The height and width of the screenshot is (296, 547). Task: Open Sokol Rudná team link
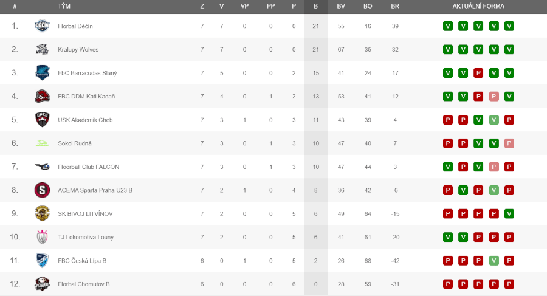[x=75, y=143]
